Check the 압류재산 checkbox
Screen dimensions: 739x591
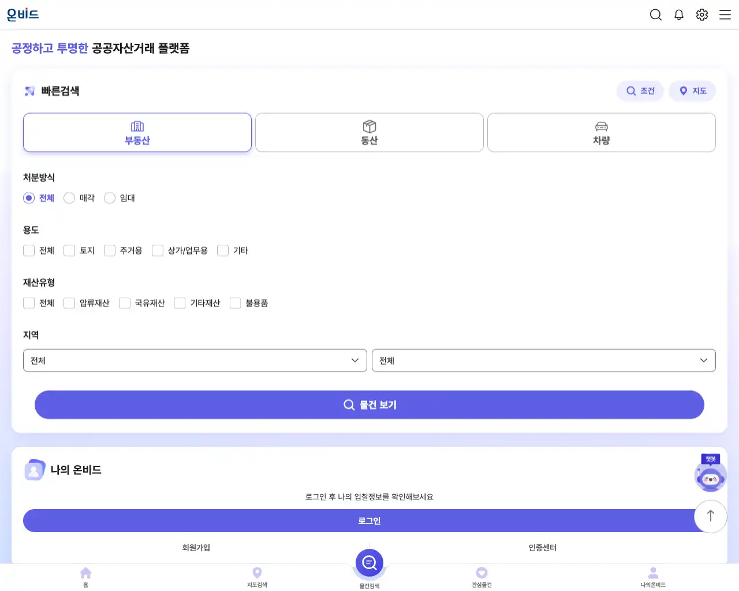click(69, 303)
